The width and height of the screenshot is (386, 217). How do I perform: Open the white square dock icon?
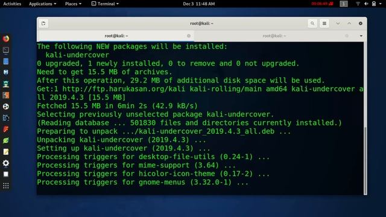click(x=6, y=174)
